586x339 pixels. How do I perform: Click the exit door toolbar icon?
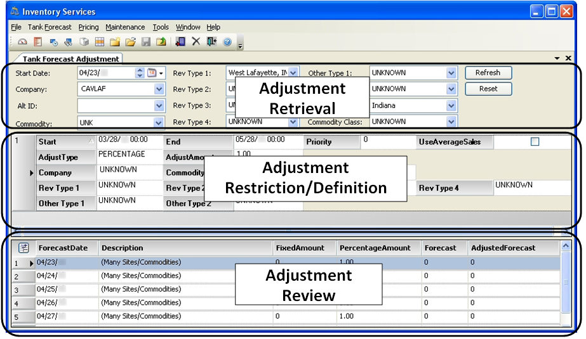pyautogui.click(x=211, y=42)
